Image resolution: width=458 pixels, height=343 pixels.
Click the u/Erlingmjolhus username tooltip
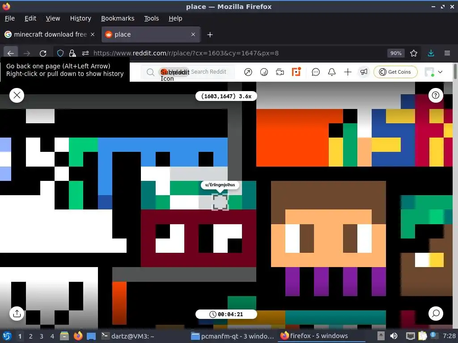pyautogui.click(x=220, y=185)
